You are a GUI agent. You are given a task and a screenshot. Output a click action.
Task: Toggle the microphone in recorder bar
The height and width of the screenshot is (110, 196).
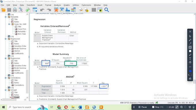click(x=193, y=107)
